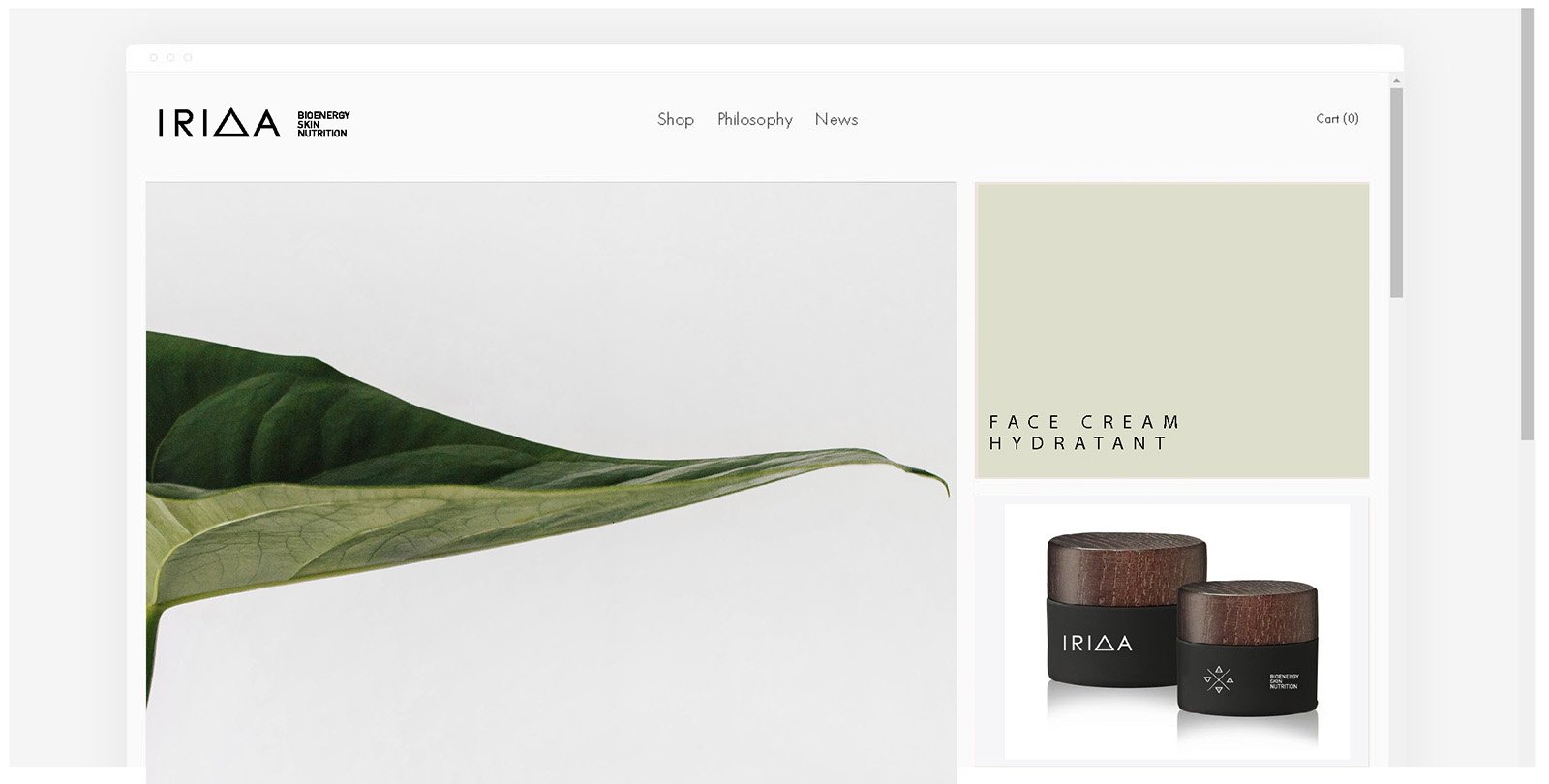1549x784 pixels.
Task: Click the inner scrollbar up arrow
Action: click(1396, 80)
